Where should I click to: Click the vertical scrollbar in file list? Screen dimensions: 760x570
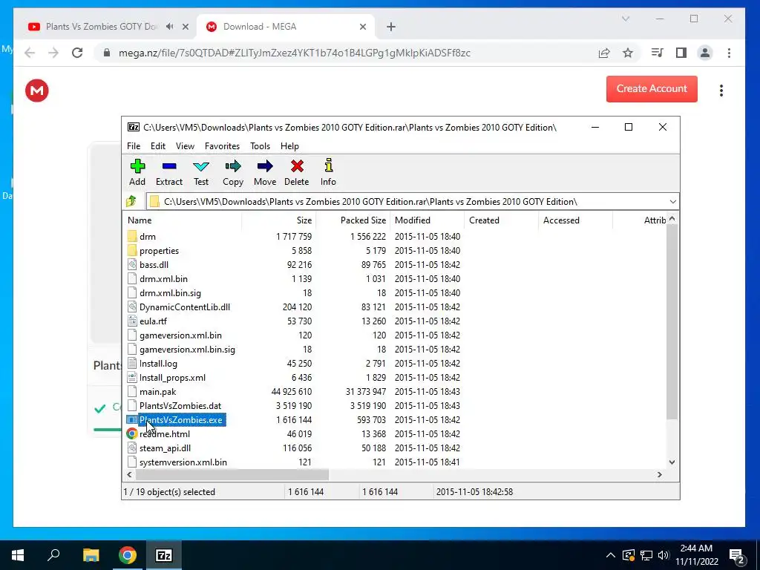672,323
